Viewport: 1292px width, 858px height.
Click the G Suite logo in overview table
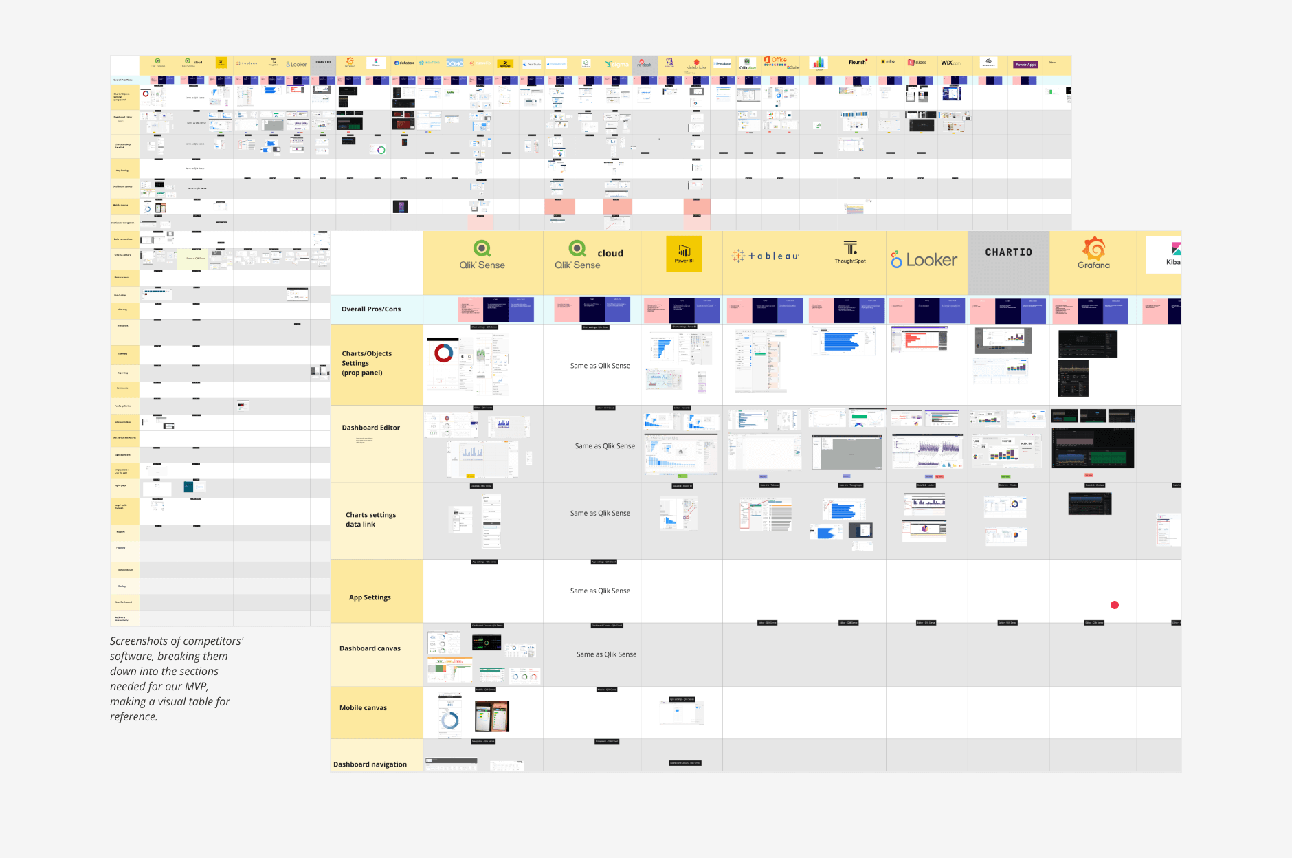tap(794, 67)
